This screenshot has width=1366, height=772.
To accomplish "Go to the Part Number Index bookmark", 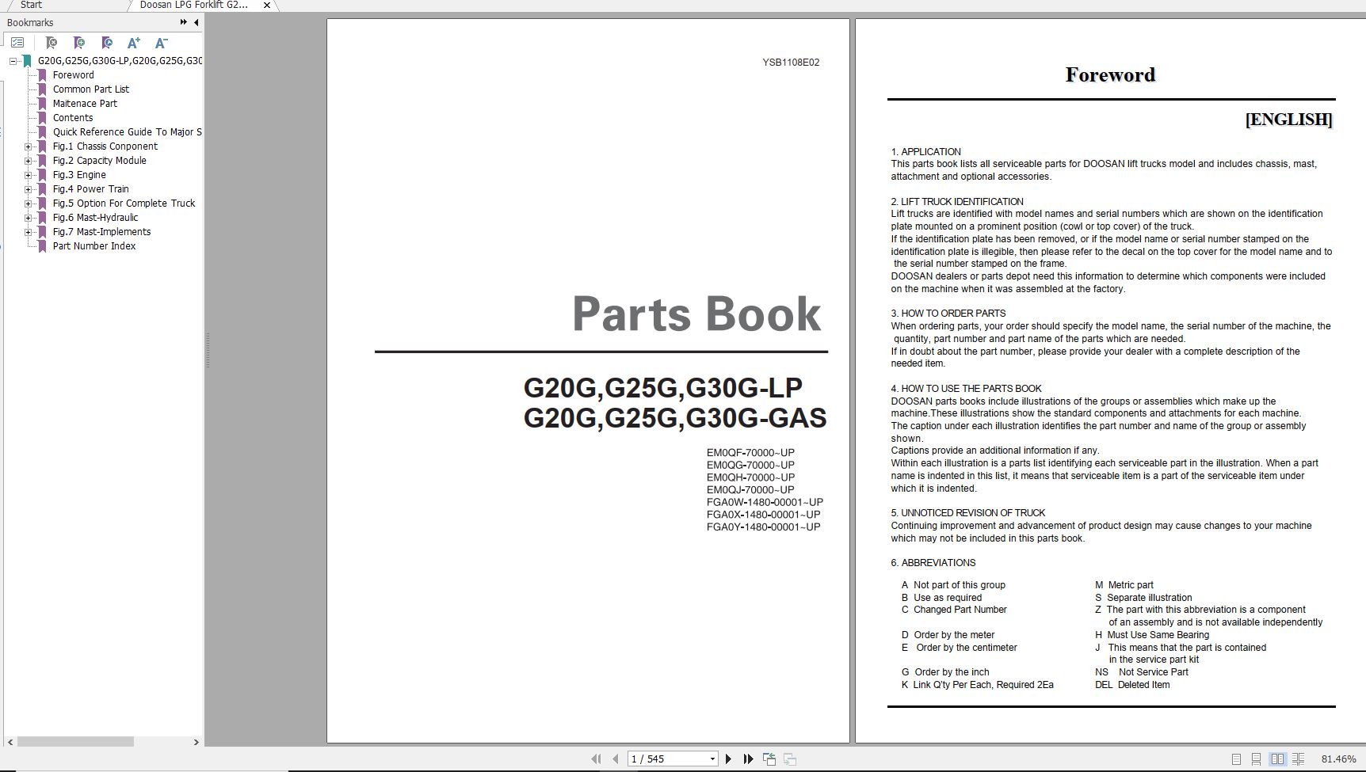I will click(93, 245).
